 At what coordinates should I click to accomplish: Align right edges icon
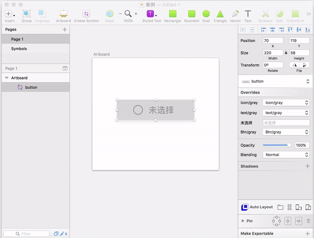(281, 30)
